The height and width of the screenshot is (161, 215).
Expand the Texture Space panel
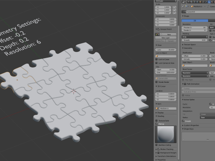click(x=183, y=45)
